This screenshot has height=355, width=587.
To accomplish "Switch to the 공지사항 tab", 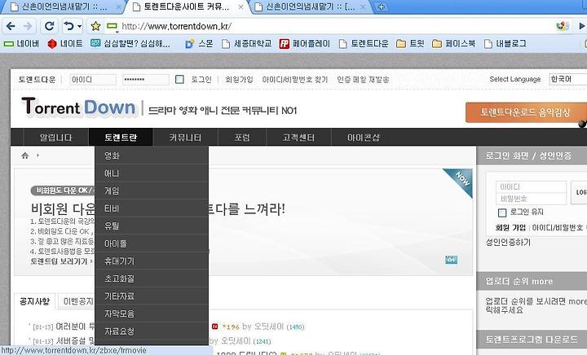I will coord(34,301).
